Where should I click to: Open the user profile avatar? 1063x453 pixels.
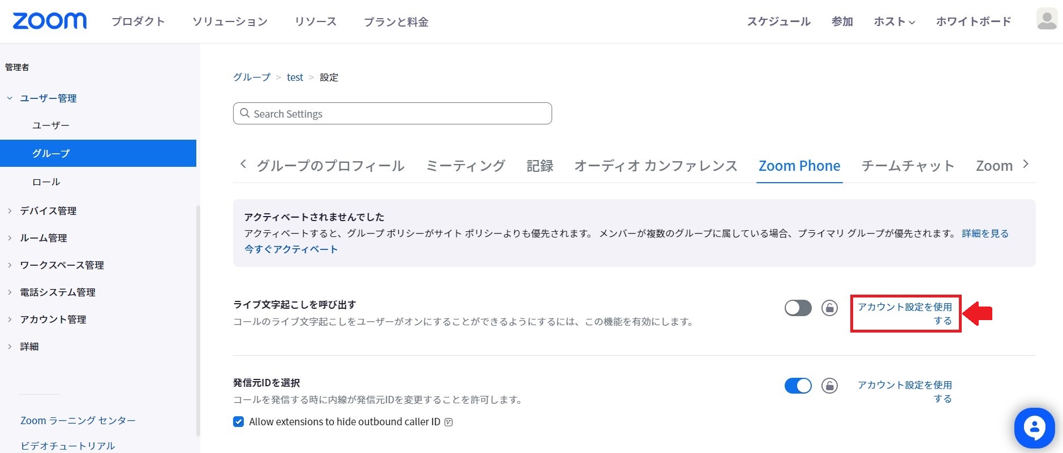click(x=1047, y=19)
